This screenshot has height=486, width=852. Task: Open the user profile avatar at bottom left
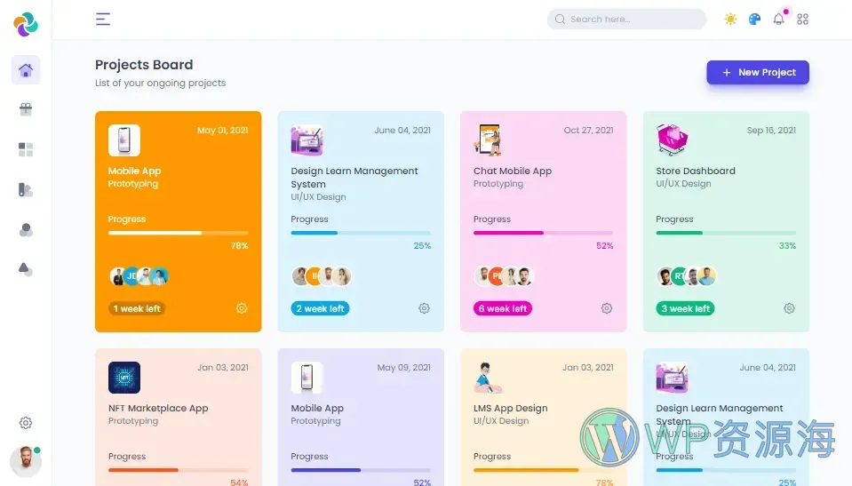(26, 461)
